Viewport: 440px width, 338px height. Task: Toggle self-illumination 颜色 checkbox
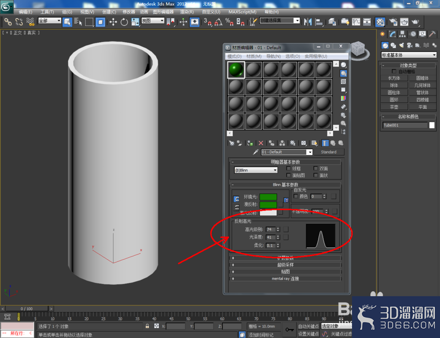click(x=296, y=196)
